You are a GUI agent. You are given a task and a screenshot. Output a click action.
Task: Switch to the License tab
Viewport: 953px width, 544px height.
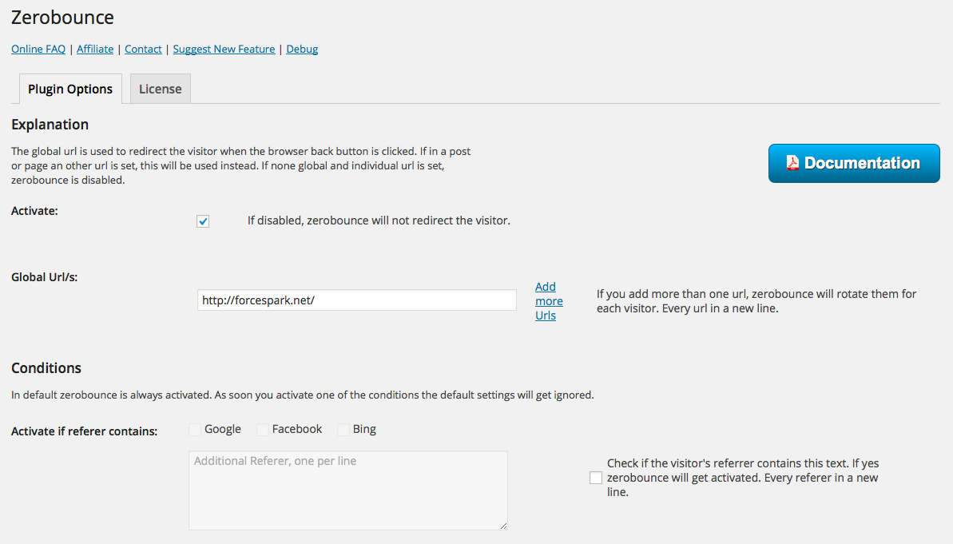tap(161, 89)
